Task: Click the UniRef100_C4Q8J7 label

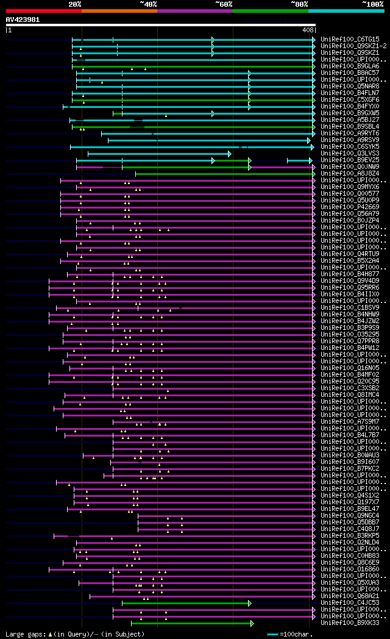Action: (350, 529)
